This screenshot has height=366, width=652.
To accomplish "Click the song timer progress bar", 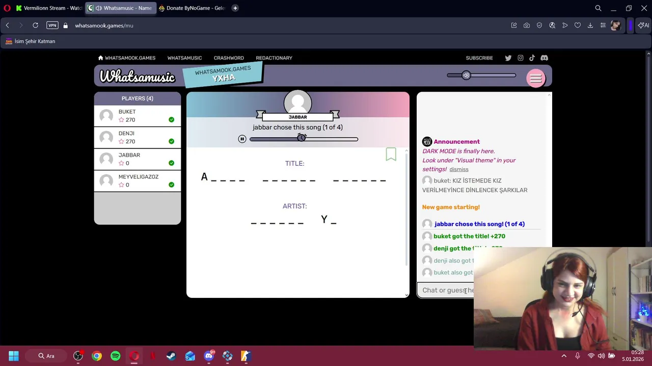I will [304, 139].
